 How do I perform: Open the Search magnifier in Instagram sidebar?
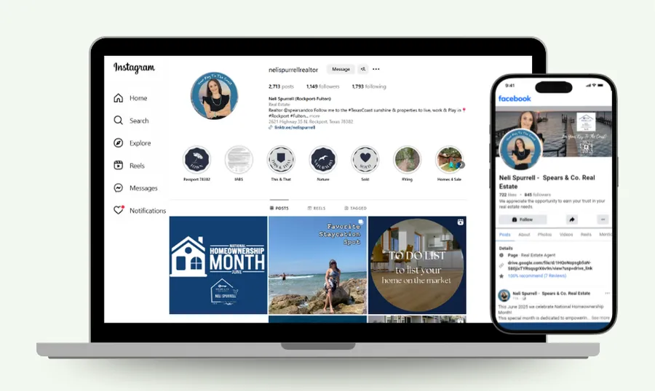pyautogui.click(x=118, y=121)
